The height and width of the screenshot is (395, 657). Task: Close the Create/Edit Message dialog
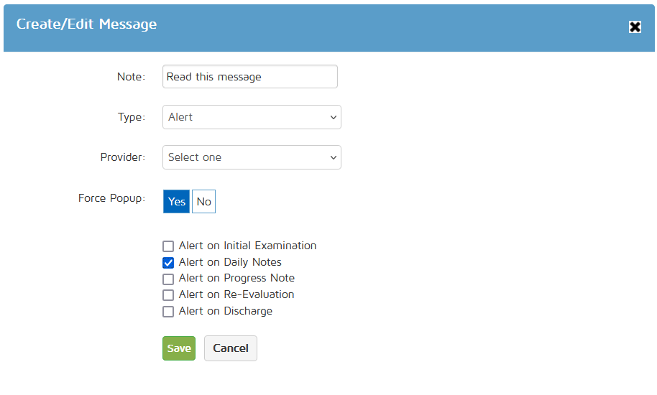tap(635, 27)
